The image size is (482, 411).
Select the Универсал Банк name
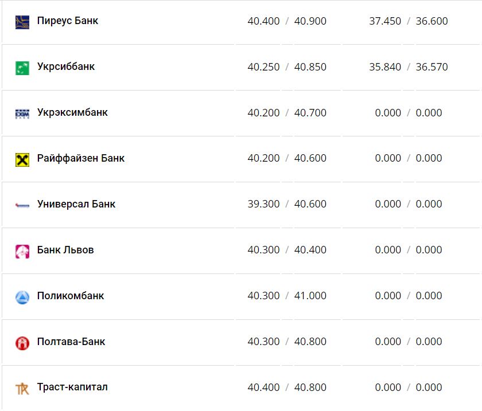coord(76,204)
